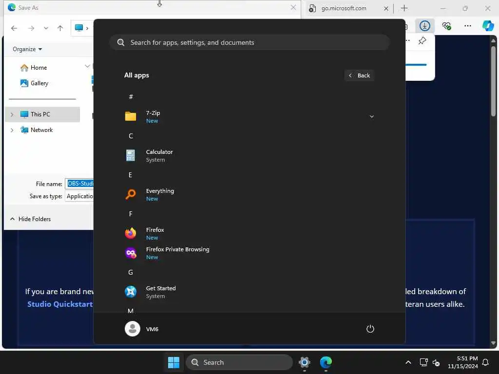Click the scroll up arrow in Edge

[493, 41]
